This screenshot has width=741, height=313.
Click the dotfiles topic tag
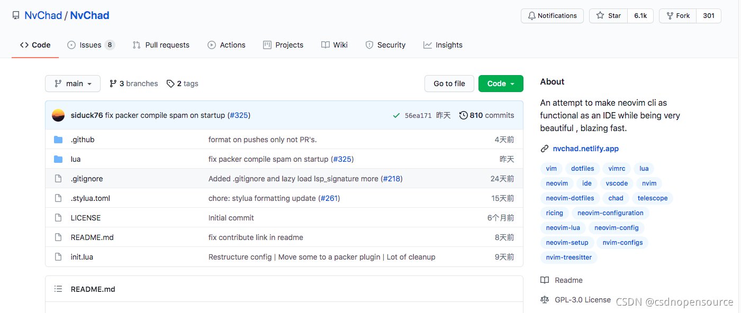click(582, 169)
